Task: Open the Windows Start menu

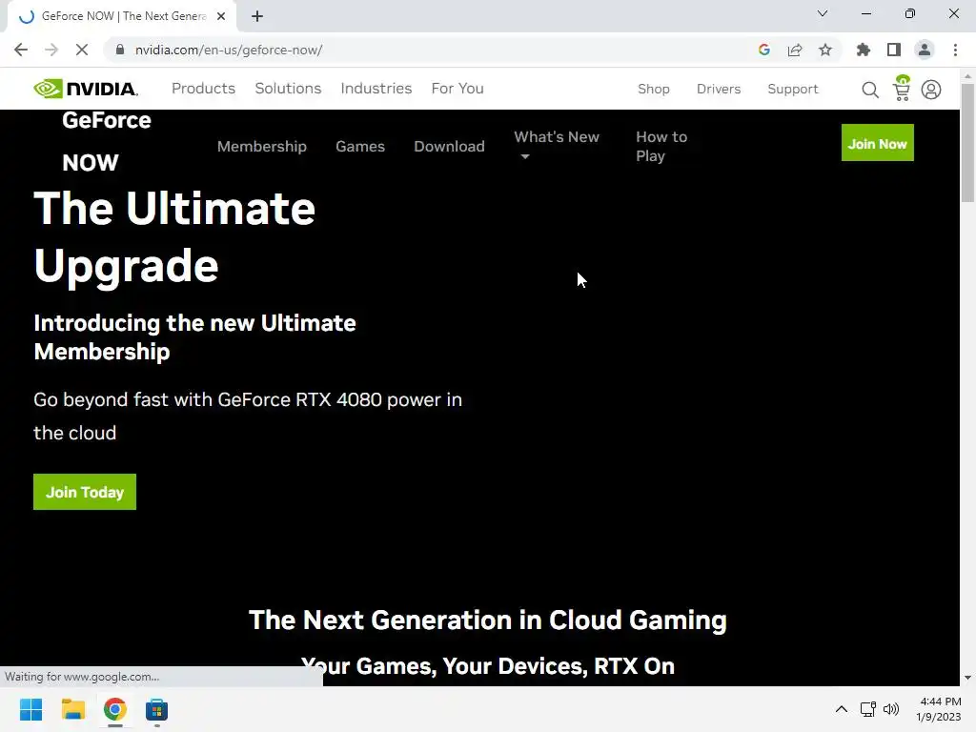Action: click(31, 709)
